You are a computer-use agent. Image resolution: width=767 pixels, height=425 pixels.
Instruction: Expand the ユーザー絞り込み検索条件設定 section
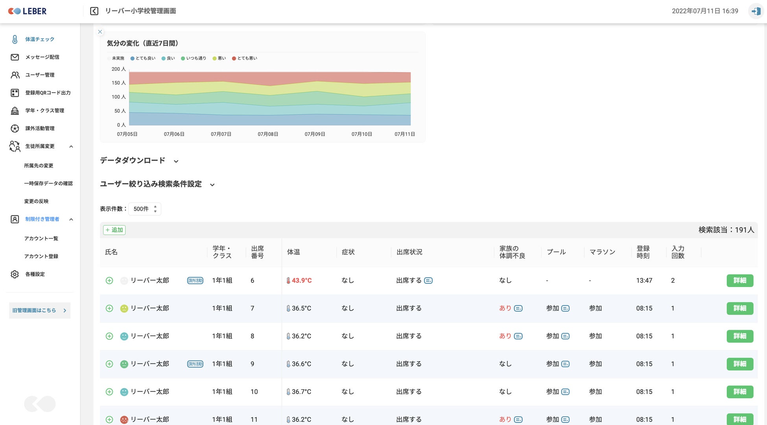[212, 185]
